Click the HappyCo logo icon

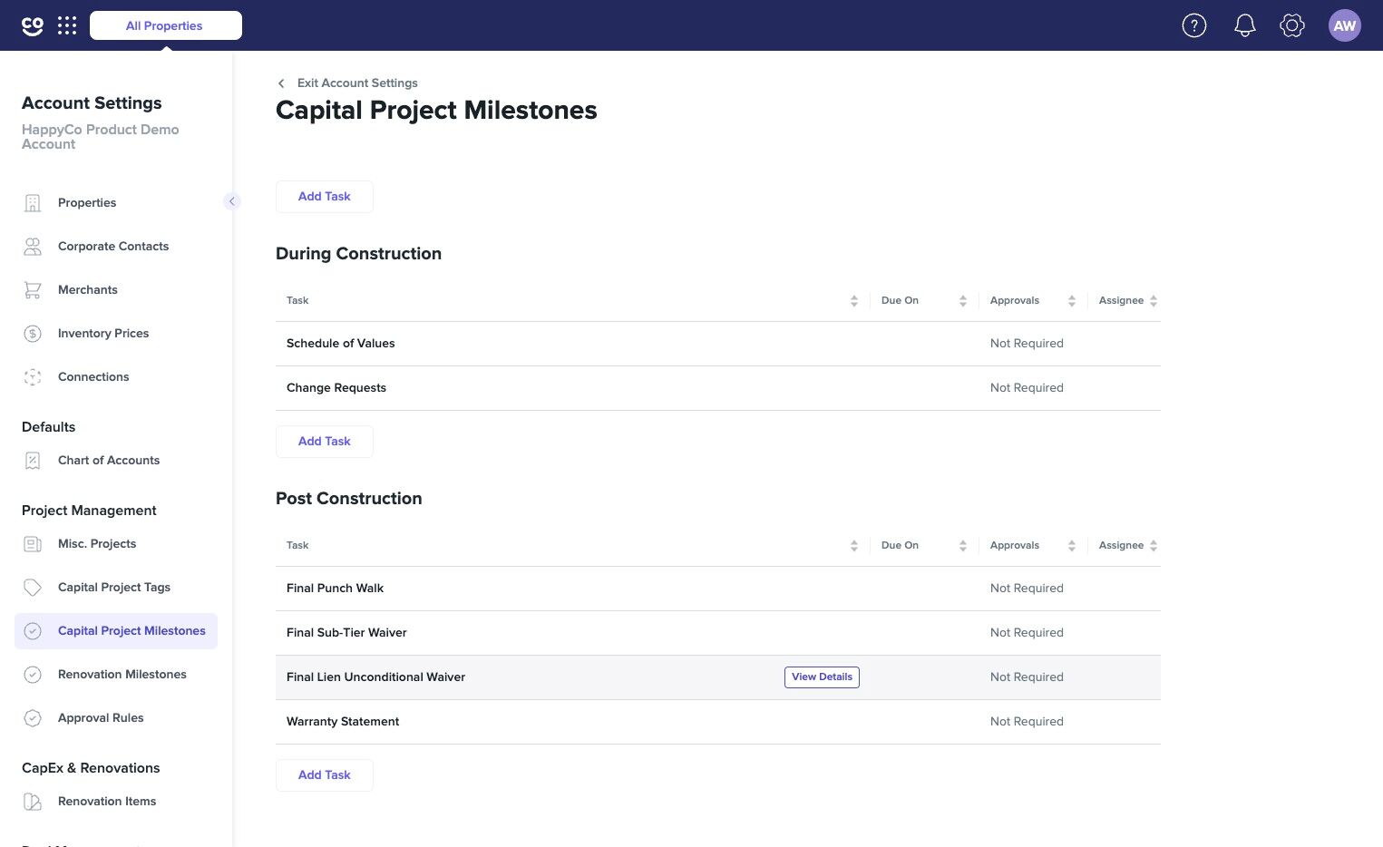[x=33, y=25]
